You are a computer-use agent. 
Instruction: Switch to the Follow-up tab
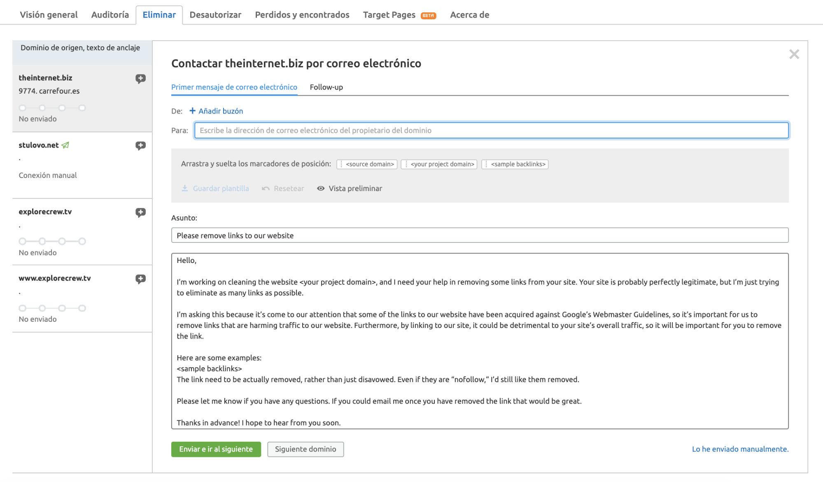tap(326, 87)
